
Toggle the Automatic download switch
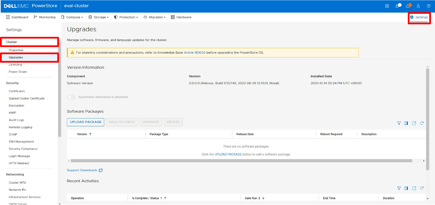click(x=72, y=97)
